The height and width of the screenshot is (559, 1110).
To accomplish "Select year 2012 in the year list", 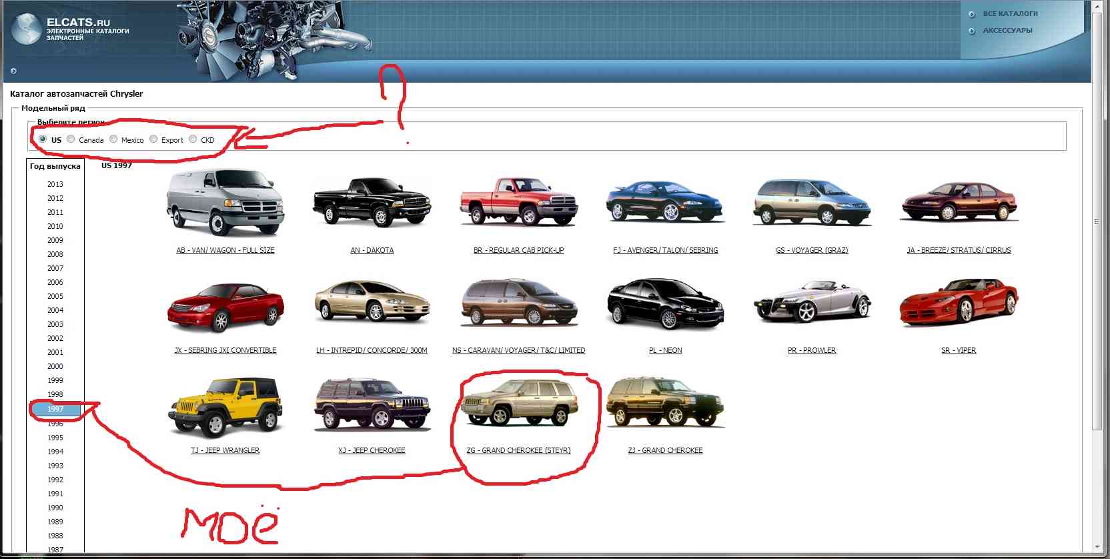I will point(55,198).
